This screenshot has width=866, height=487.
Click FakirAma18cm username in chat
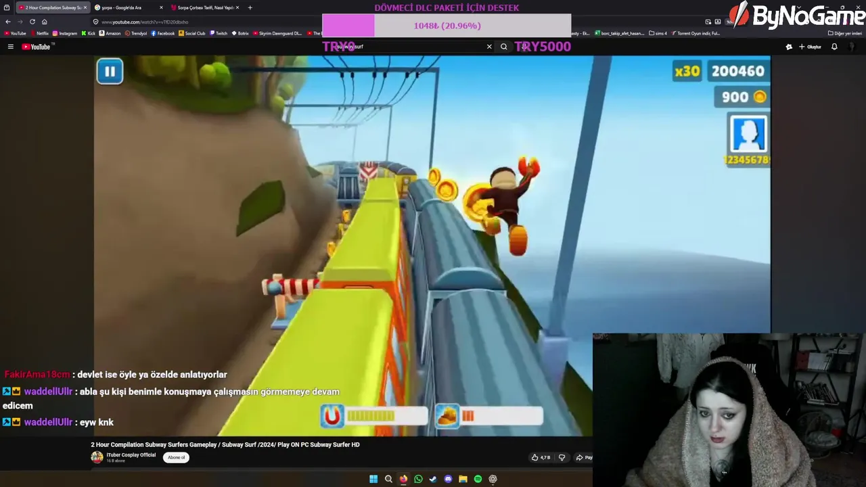pyautogui.click(x=37, y=374)
